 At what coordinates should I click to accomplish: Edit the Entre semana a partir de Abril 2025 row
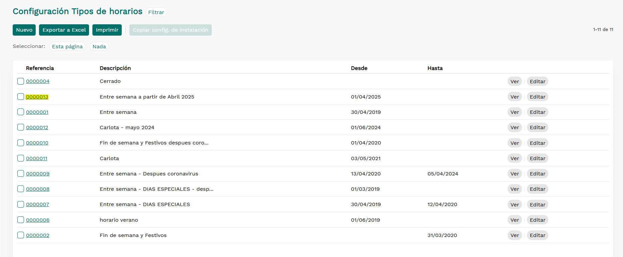(537, 97)
